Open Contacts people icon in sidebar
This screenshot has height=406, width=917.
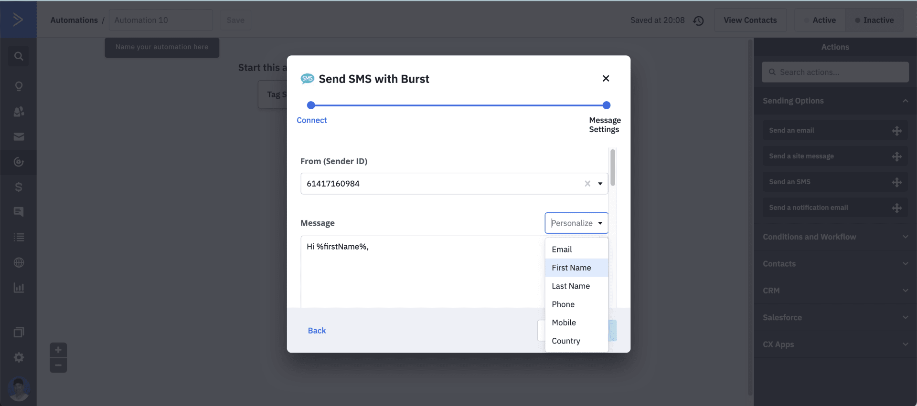(19, 111)
